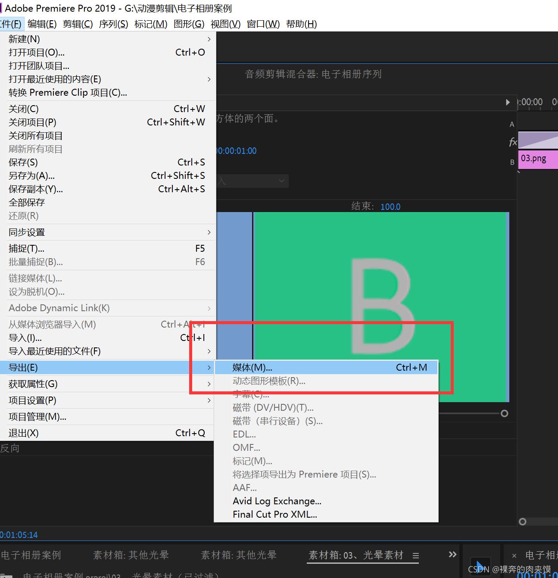Image resolution: width=558 pixels, height=578 pixels.
Task: Select Avid Log Exchange... export option
Action: click(x=326, y=501)
